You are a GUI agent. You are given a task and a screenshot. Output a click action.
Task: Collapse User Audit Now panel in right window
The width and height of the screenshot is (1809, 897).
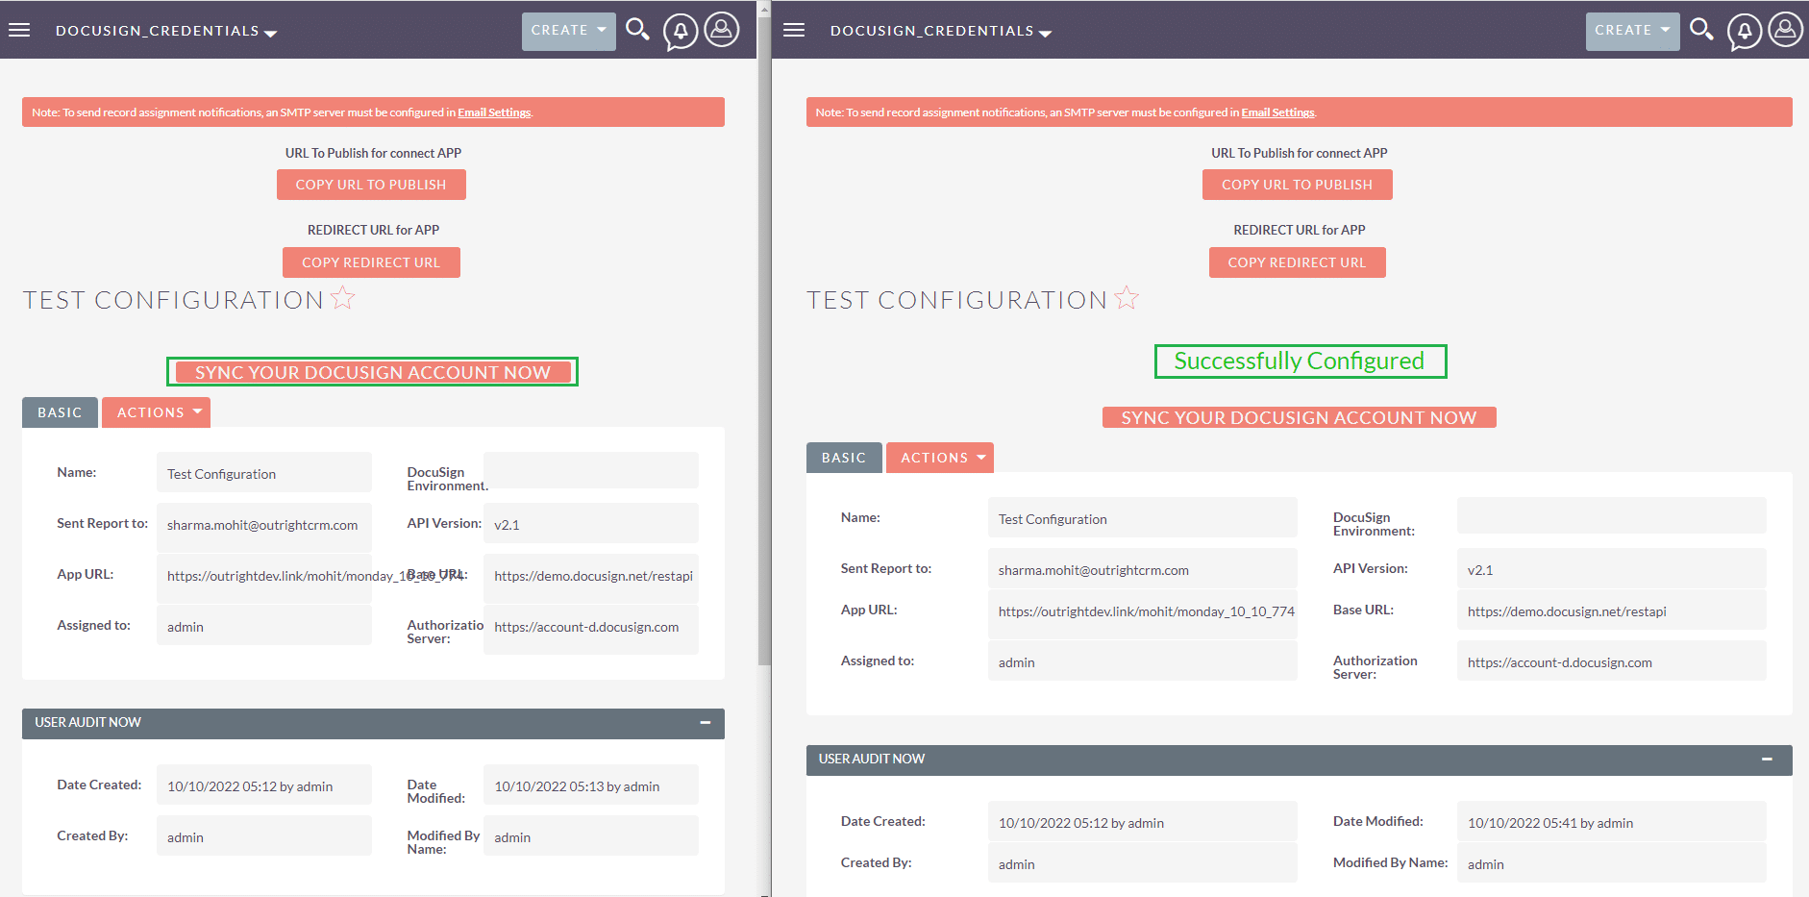click(1767, 759)
